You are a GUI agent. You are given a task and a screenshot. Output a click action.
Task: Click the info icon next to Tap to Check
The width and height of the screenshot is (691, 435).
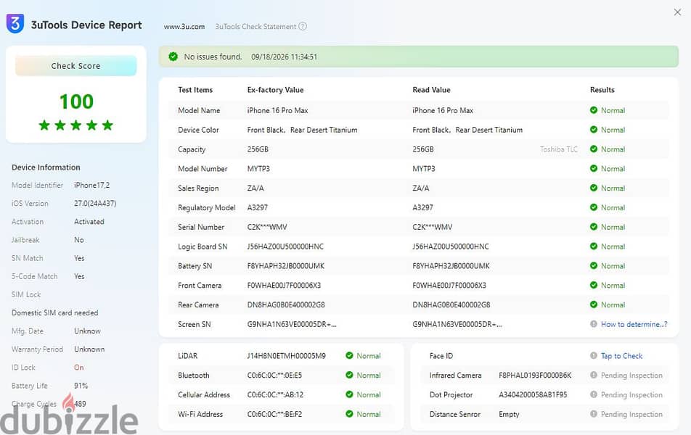point(594,355)
